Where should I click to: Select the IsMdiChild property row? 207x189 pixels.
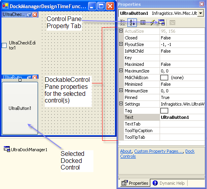(164, 51)
